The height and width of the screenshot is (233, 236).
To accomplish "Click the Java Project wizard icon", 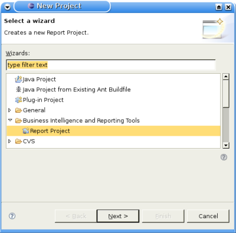I will pyautogui.click(x=18, y=79).
